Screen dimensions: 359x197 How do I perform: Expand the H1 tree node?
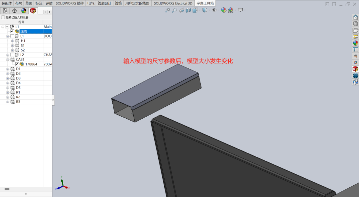[13, 41]
